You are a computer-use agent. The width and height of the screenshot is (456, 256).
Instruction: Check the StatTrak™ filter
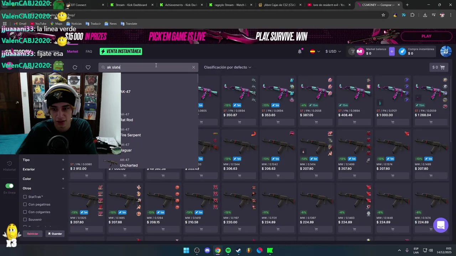click(x=25, y=197)
